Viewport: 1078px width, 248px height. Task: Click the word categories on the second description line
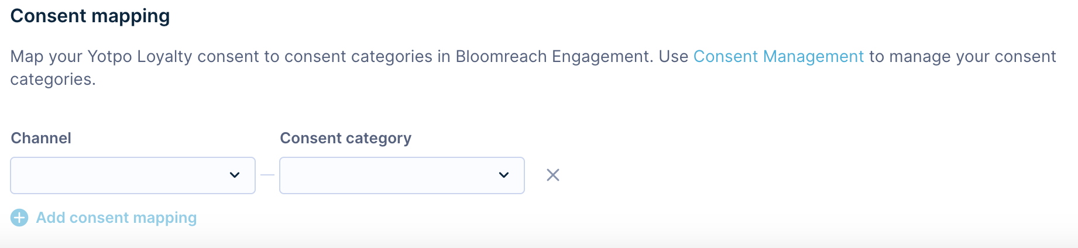53,80
